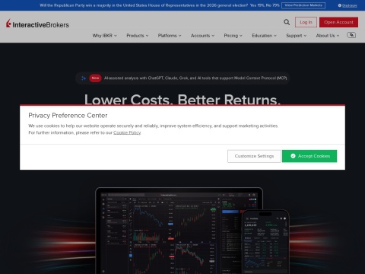Expand the Support menu
The height and width of the screenshot is (274, 365).
[297, 36]
